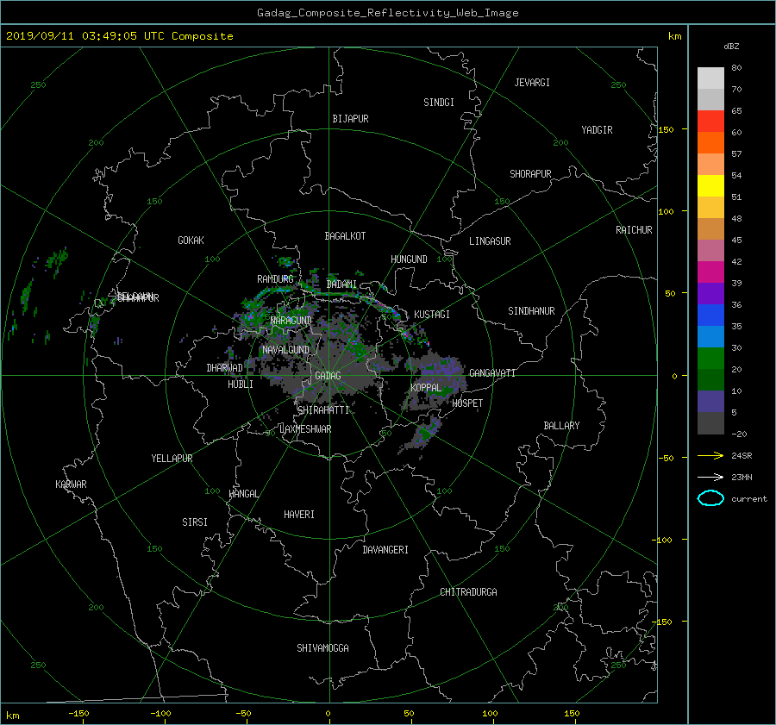The image size is (776, 725).
Task: Click the SHIRAHATTI city label
Action: click(323, 410)
